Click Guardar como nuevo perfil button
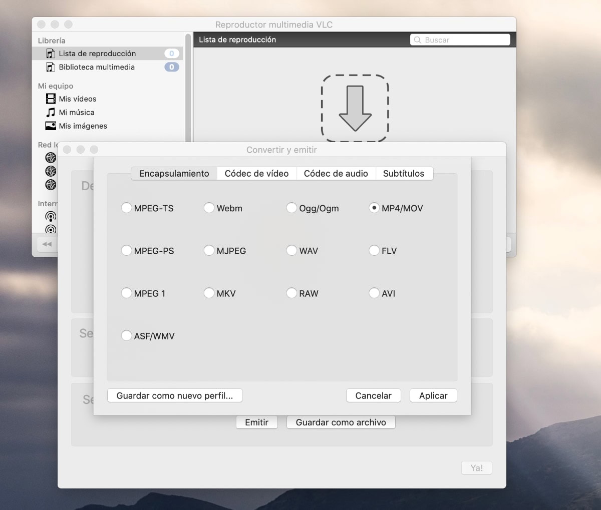This screenshot has width=601, height=510. pos(175,395)
